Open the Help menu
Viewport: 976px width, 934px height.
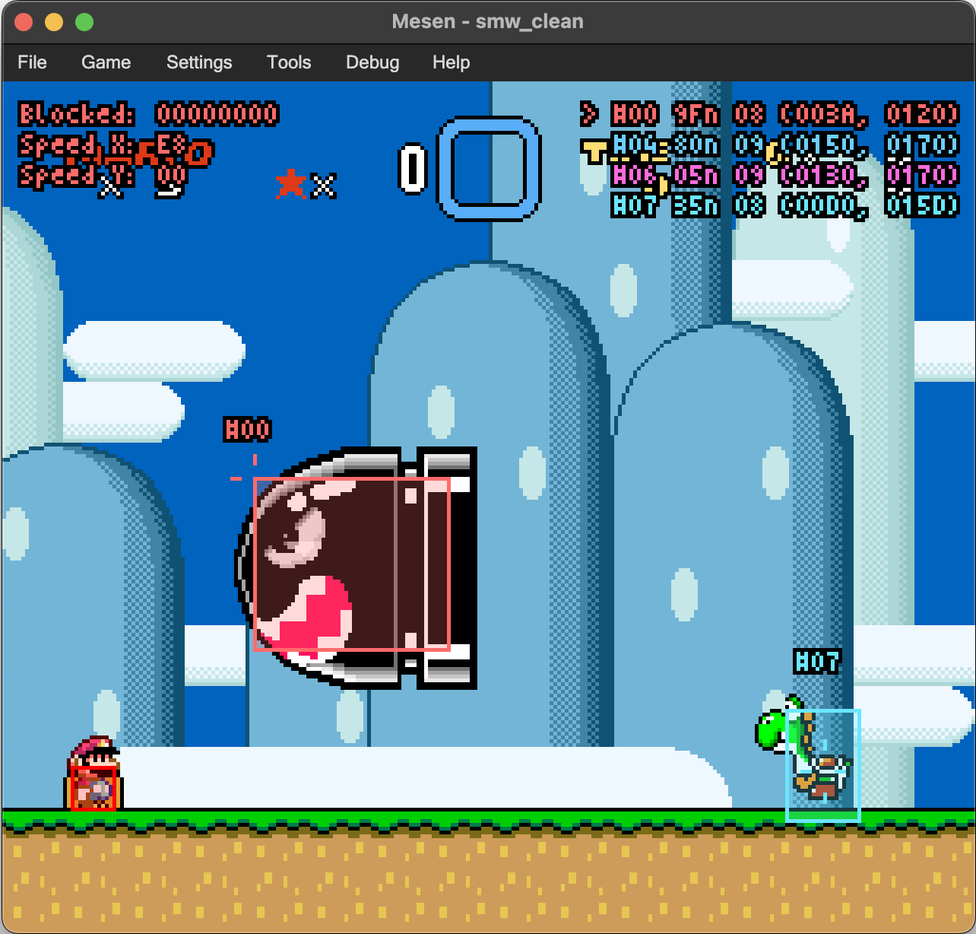[452, 62]
